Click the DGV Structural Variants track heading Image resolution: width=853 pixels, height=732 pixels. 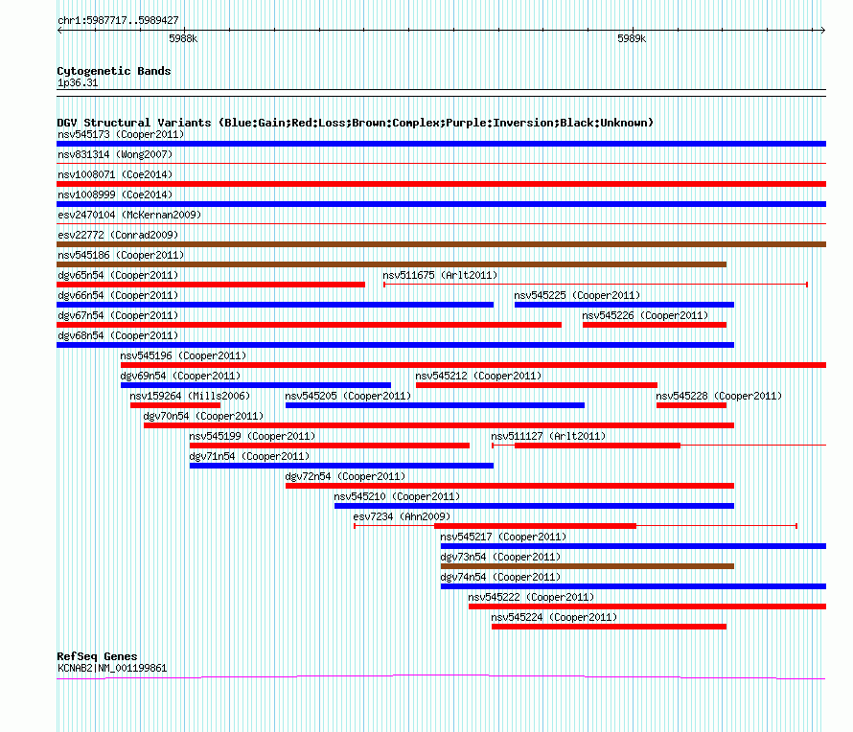[x=356, y=123]
